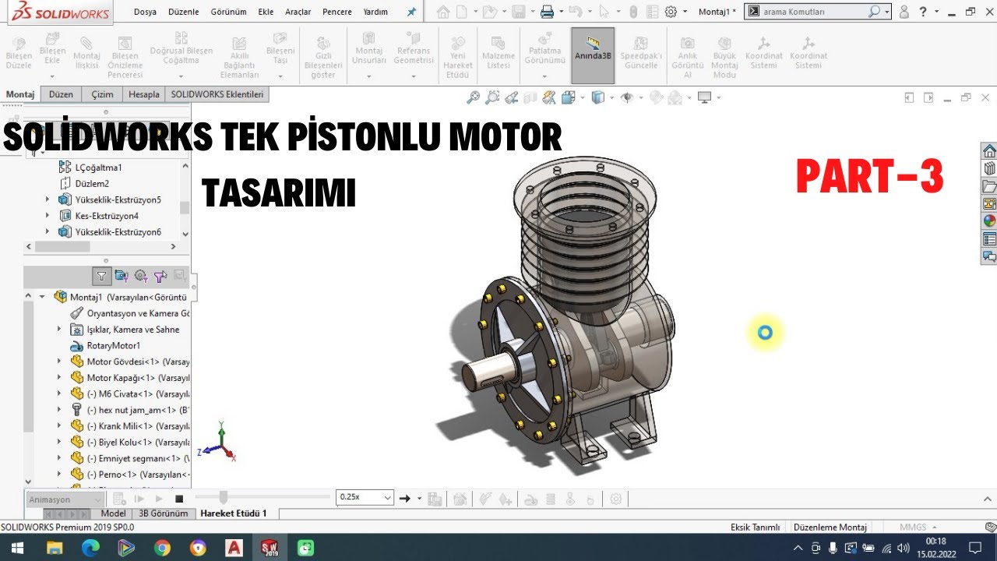Click the SOLIDWORKS 2019 taskbar icon
Viewport: 997px width, 561px height.
click(270, 548)
